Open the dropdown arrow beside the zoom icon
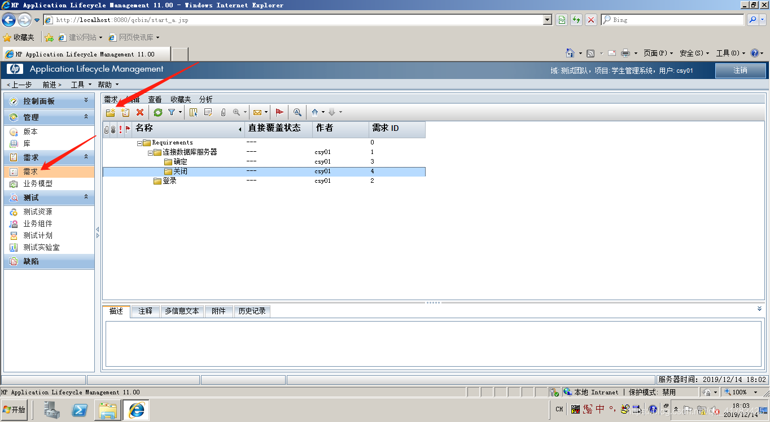Screen dimensions: 770x422 (245, 112)
